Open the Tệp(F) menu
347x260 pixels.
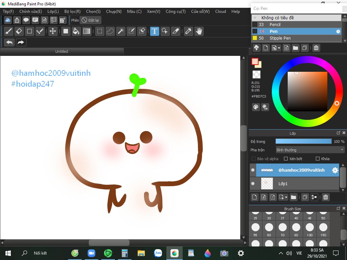click(8, 12)
